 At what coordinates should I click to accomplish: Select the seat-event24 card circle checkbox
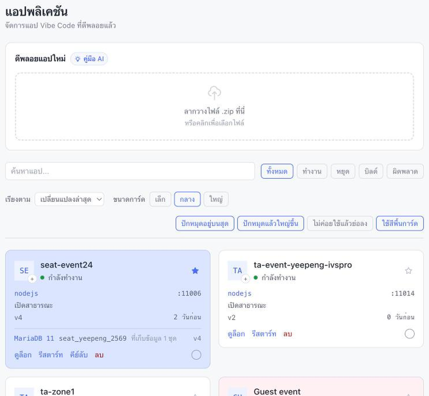coord(196,355)
